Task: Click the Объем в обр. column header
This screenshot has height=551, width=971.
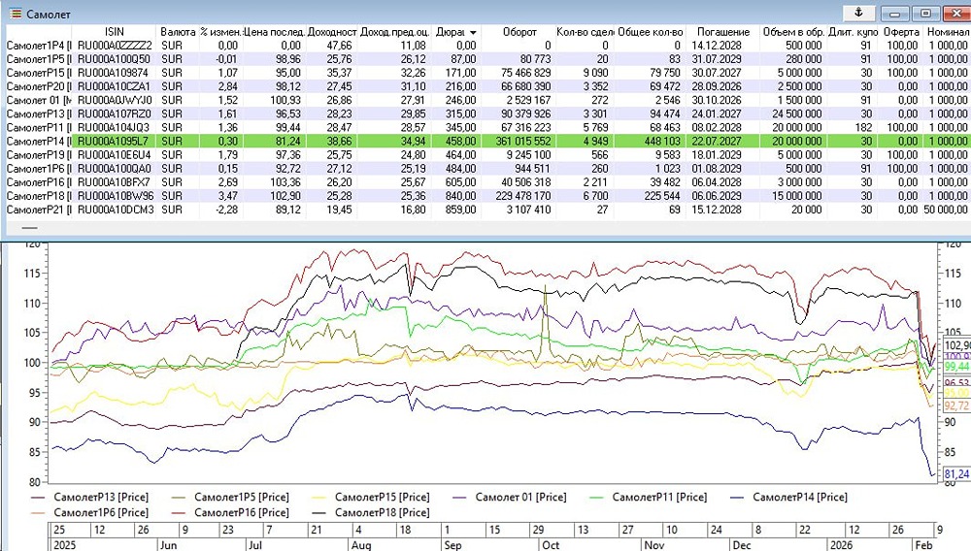Action: pyautogui.click(x=793, y=32)
